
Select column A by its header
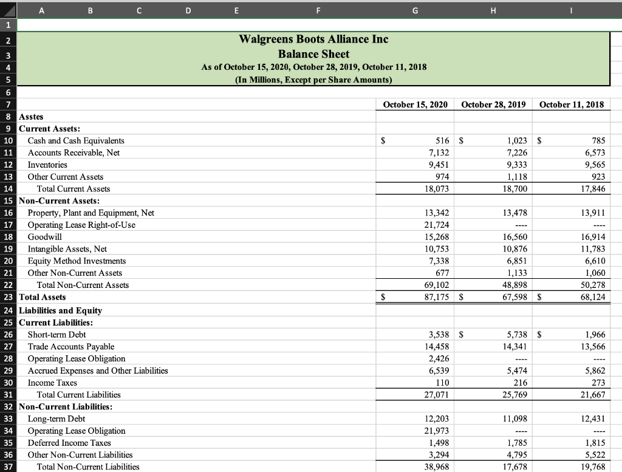tap(41, 10)
